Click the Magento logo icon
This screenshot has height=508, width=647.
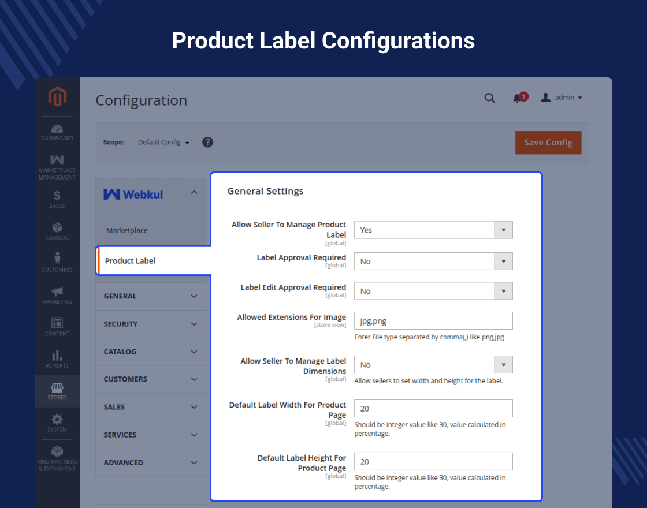tap(57, 97)
